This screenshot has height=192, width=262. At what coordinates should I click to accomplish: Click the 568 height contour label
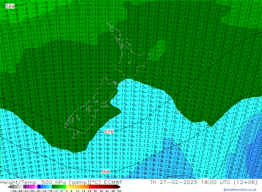[105, 172]
